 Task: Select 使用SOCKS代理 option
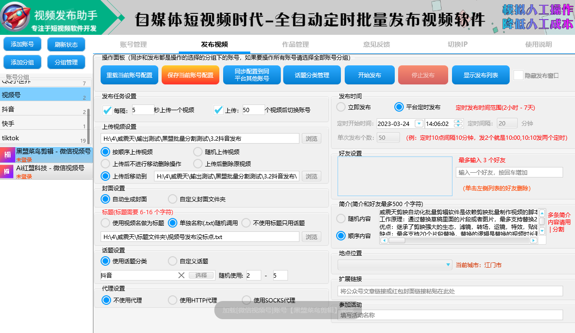(x=246, y=300)
